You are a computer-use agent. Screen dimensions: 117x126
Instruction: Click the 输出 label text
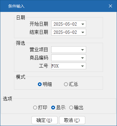[79, 107]
